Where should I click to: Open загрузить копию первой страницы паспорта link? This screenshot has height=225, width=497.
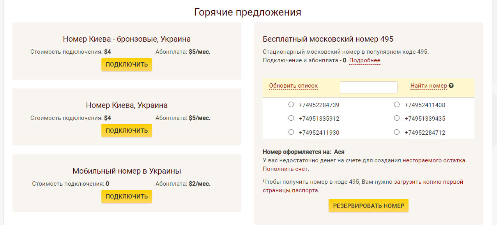point(428,182)
